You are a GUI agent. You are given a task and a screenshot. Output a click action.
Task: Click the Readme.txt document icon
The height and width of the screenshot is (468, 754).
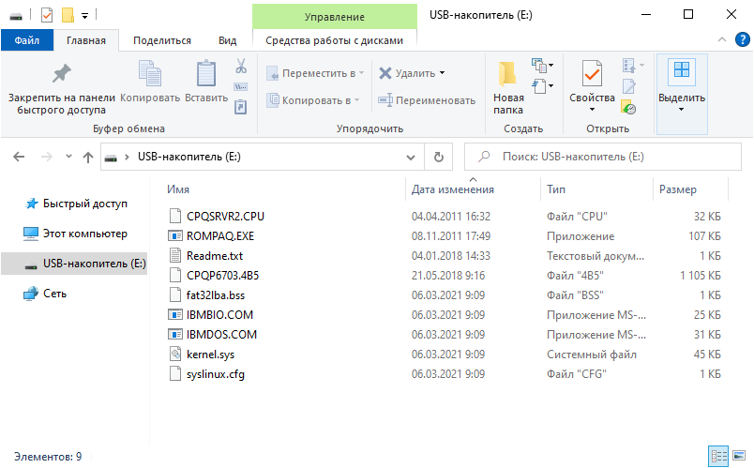click(175, 255)
